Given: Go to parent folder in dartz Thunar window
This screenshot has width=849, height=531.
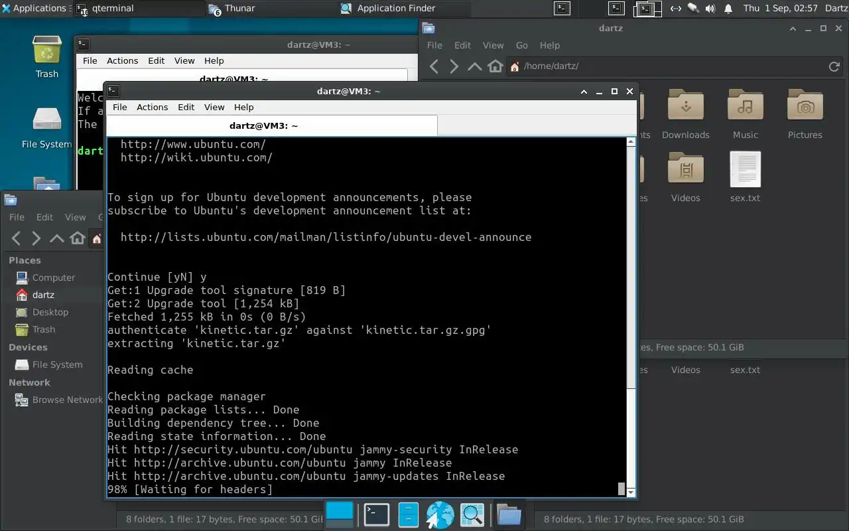Looking at the screenshot, I should click(x=475, y=66).
